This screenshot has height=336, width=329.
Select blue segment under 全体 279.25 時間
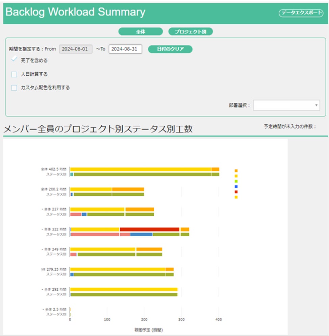72,274
